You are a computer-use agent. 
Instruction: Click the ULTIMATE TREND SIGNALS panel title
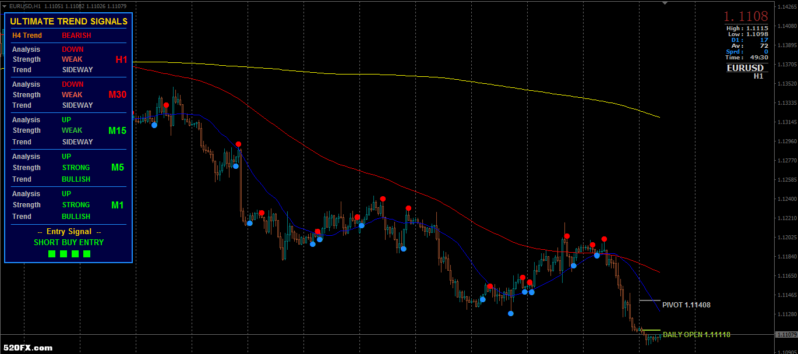pos(69,22)
